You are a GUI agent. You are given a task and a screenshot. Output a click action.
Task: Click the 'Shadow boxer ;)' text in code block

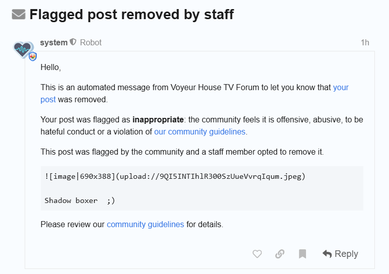[80, 200]
